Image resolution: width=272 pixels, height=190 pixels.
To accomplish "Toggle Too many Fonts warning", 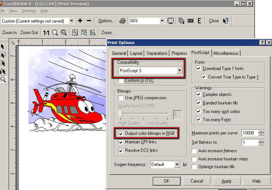I will [x=198, y=119].
